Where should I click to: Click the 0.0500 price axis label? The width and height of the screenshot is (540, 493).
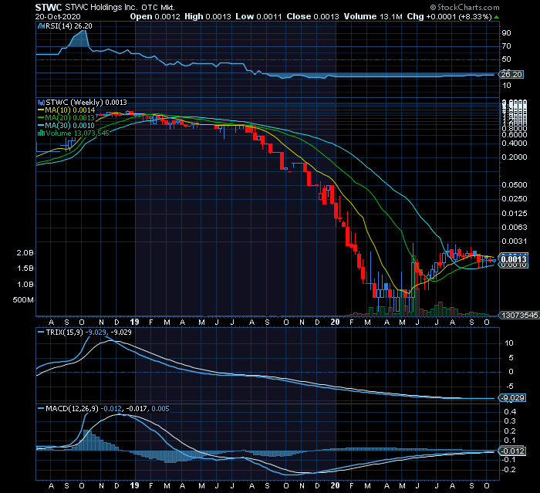(515, 185)
